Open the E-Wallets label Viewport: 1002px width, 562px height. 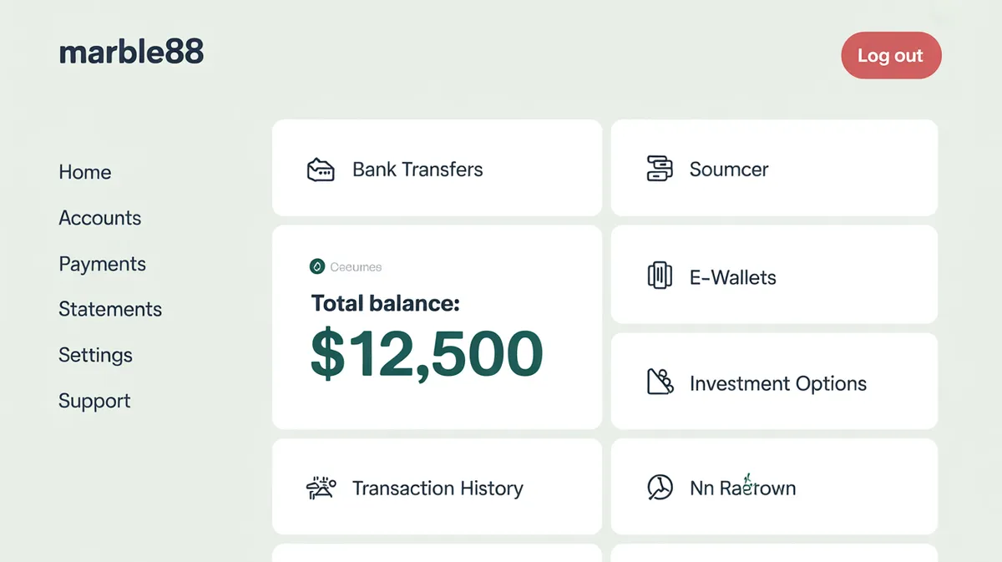coord(732,277)
